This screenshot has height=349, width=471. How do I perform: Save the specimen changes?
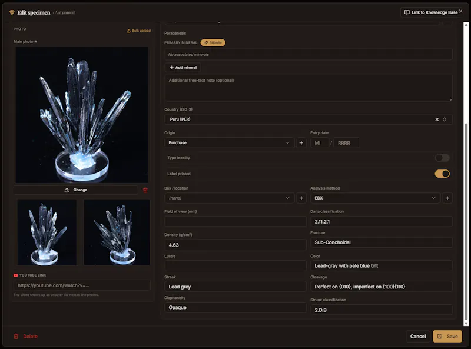[x=447, y=337]
